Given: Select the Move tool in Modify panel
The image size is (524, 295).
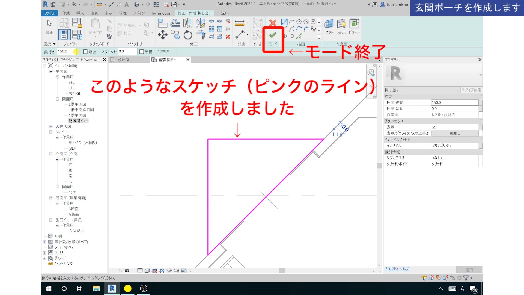Looking at the screenshot, I should point(163,35).
